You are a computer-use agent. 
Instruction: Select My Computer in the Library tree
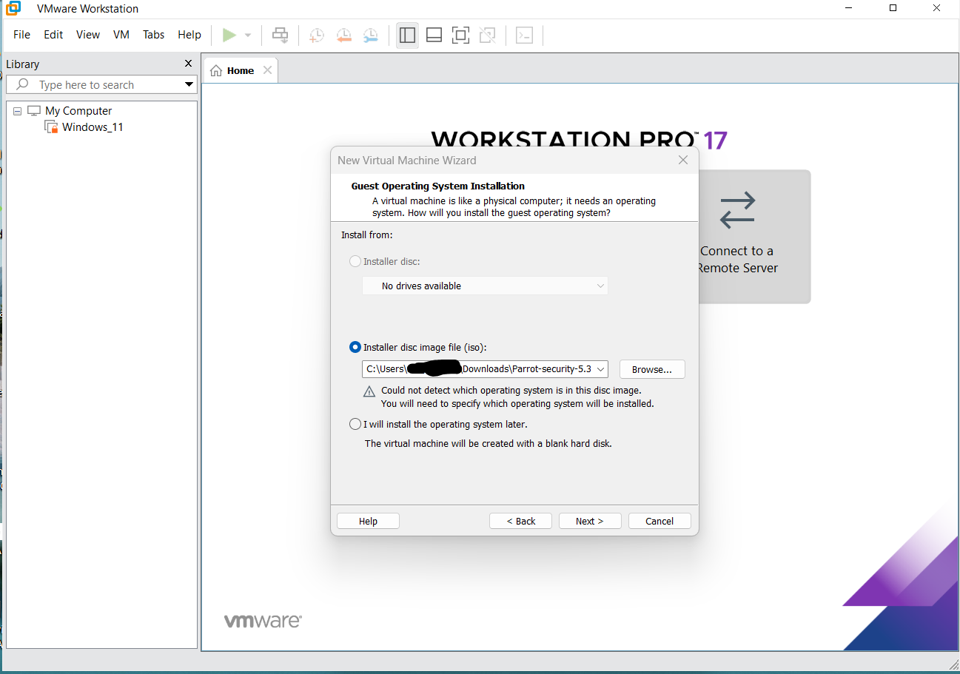coord(78,111)
